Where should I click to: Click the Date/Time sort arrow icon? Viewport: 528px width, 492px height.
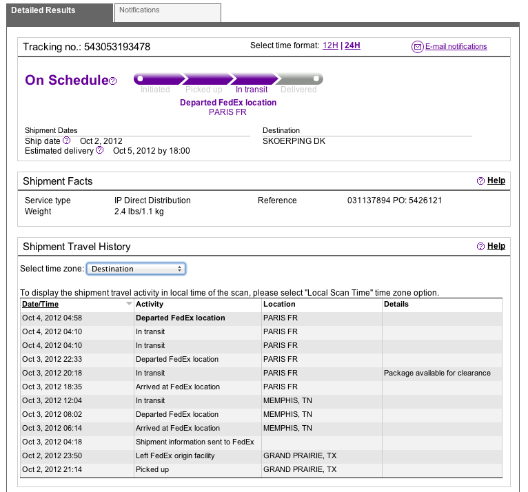128,304
